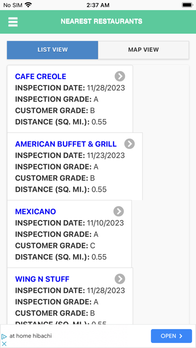Tap Mexicano customer grade C row

click(x=55, y=245)
